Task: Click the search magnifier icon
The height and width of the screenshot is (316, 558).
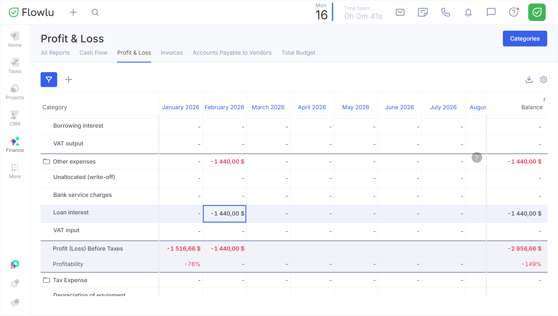Action: [95, 12]
